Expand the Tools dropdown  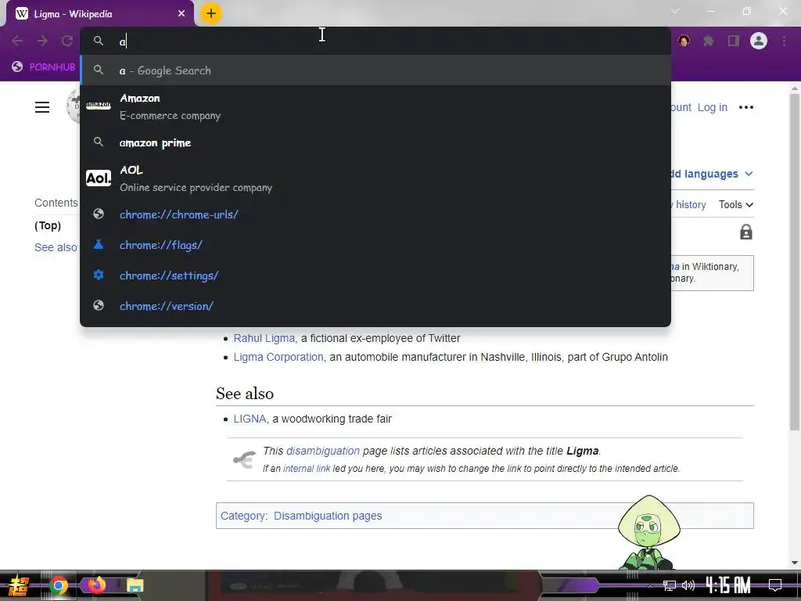click(735, 204)
